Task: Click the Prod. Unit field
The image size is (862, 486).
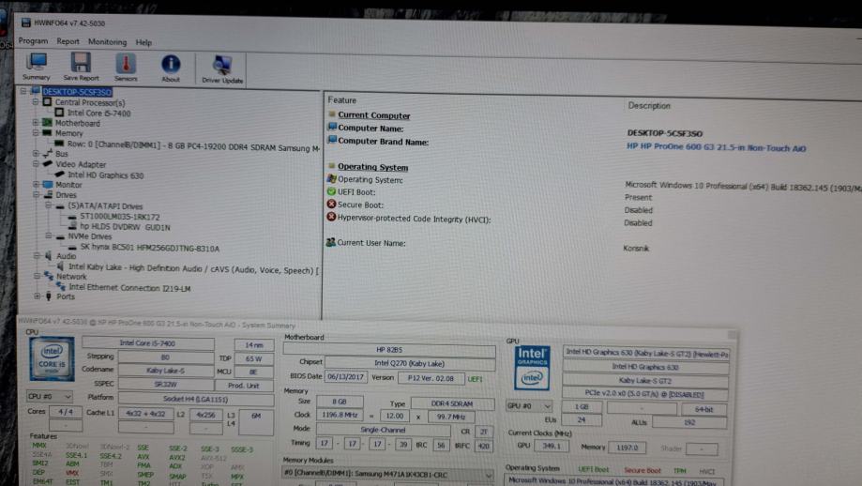Action: click(243, 386)
